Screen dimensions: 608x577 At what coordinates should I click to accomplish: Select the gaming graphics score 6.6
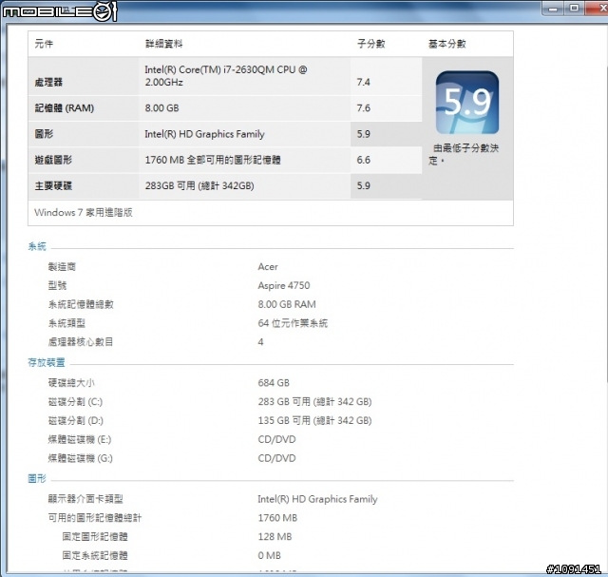[x=363, y=160]
